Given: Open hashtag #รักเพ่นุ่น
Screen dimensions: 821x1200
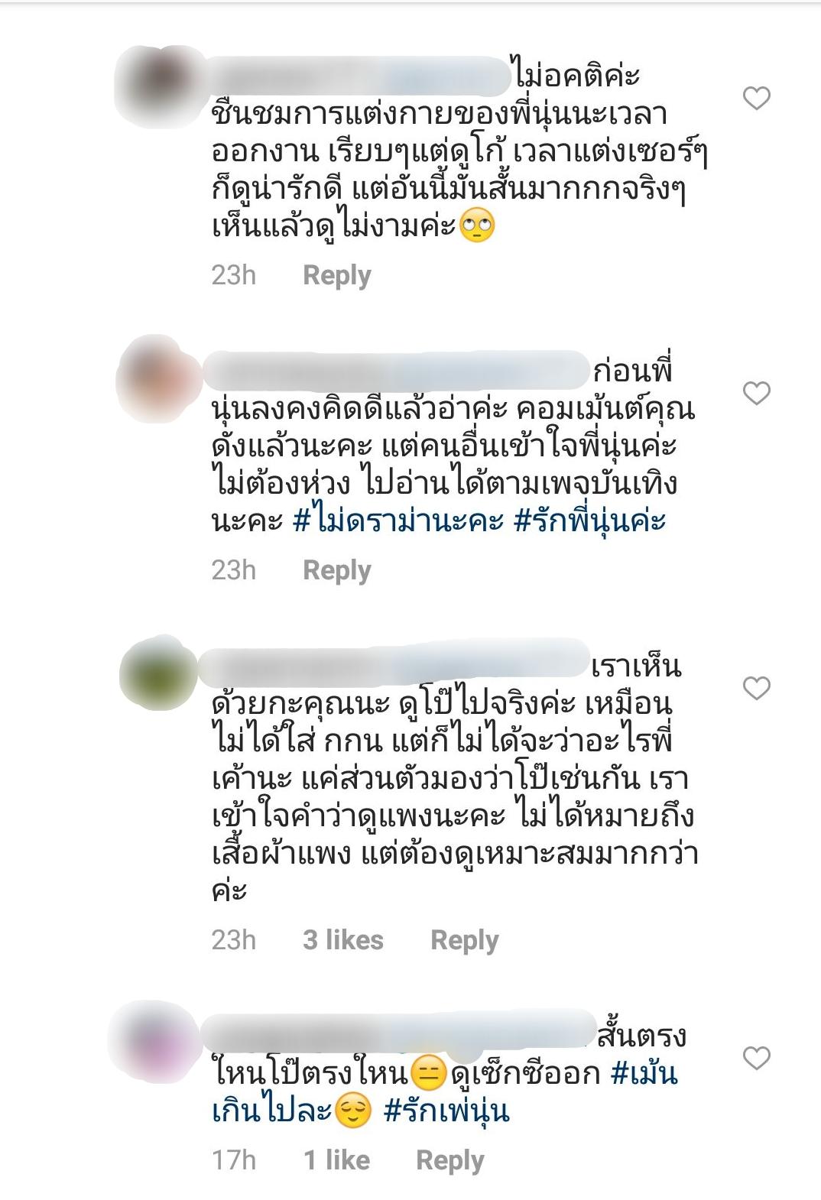Looking at the screenshot, I should [x=446, y=1111].
